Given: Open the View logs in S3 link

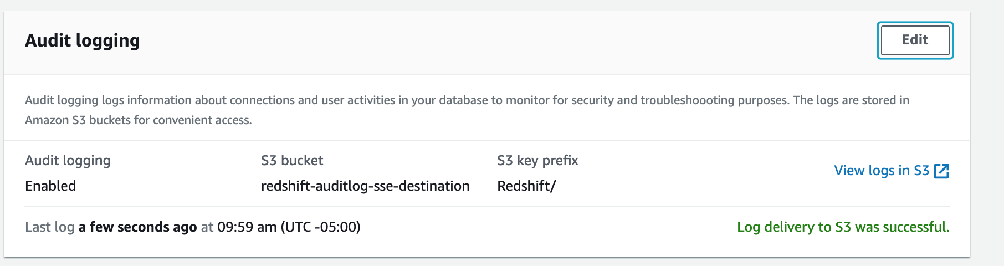Looking at the screenshot, I should coord(881,171).
